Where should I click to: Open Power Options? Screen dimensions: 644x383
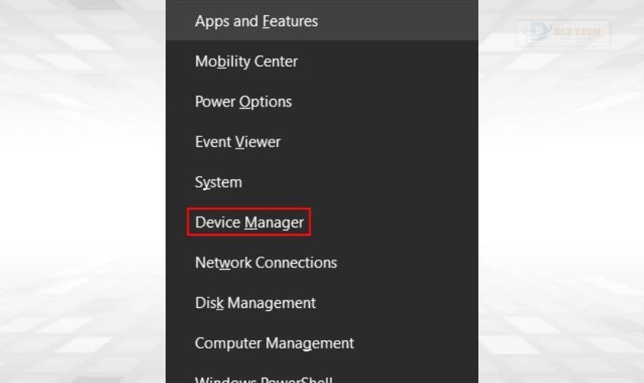click(243, 102)
